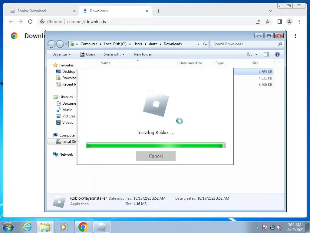
Task: Expand the arrow after the dartz breadcrumb
Action: (x=160, y=44)
